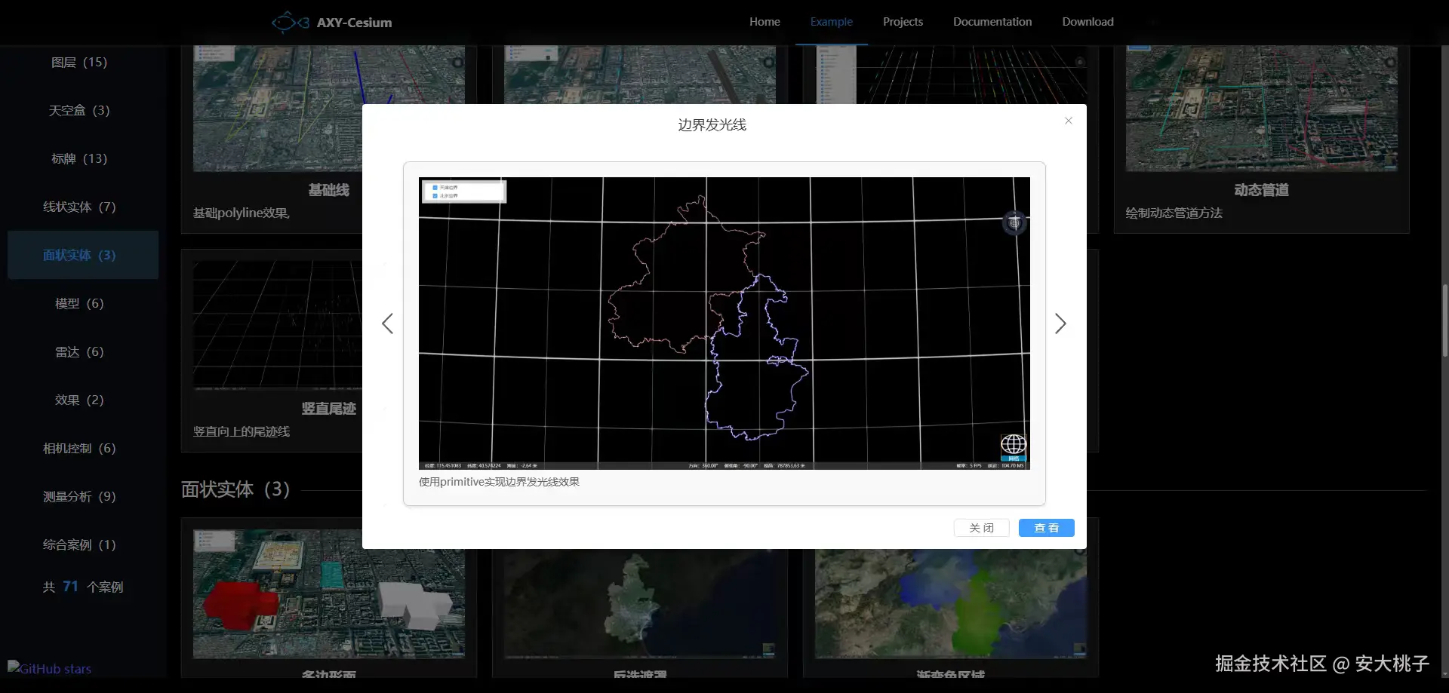Open the 动态管道 example thumbnail
The width and height of the screenshot is (1449, 693).
[1260, 109]
